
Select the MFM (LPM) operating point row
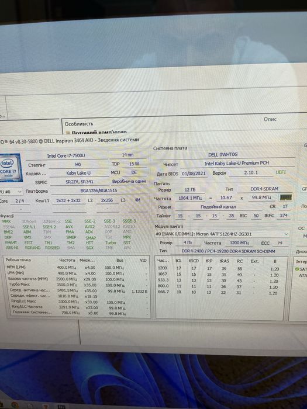pyautogui.click(x=78, y=268)
